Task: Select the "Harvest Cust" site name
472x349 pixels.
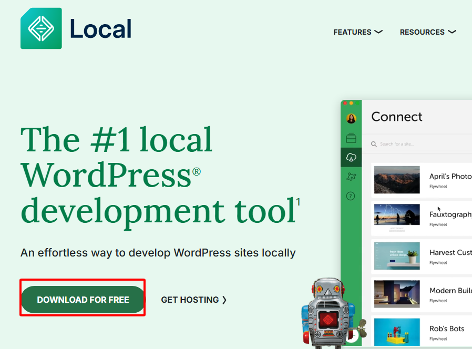Action: [450, 252]
